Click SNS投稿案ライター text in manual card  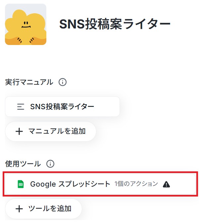(x=62, y=107)
